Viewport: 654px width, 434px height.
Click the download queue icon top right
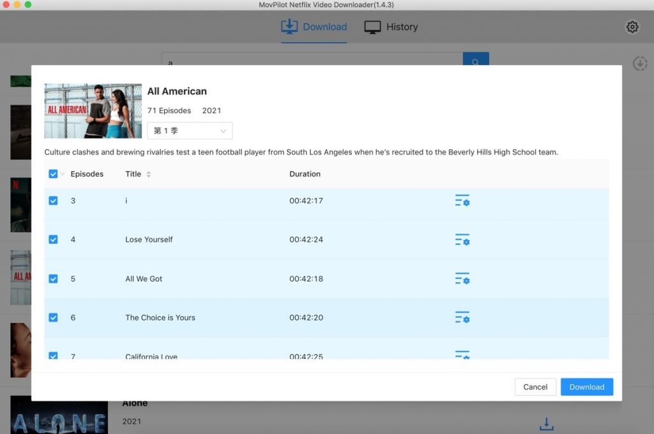point(640,63)
